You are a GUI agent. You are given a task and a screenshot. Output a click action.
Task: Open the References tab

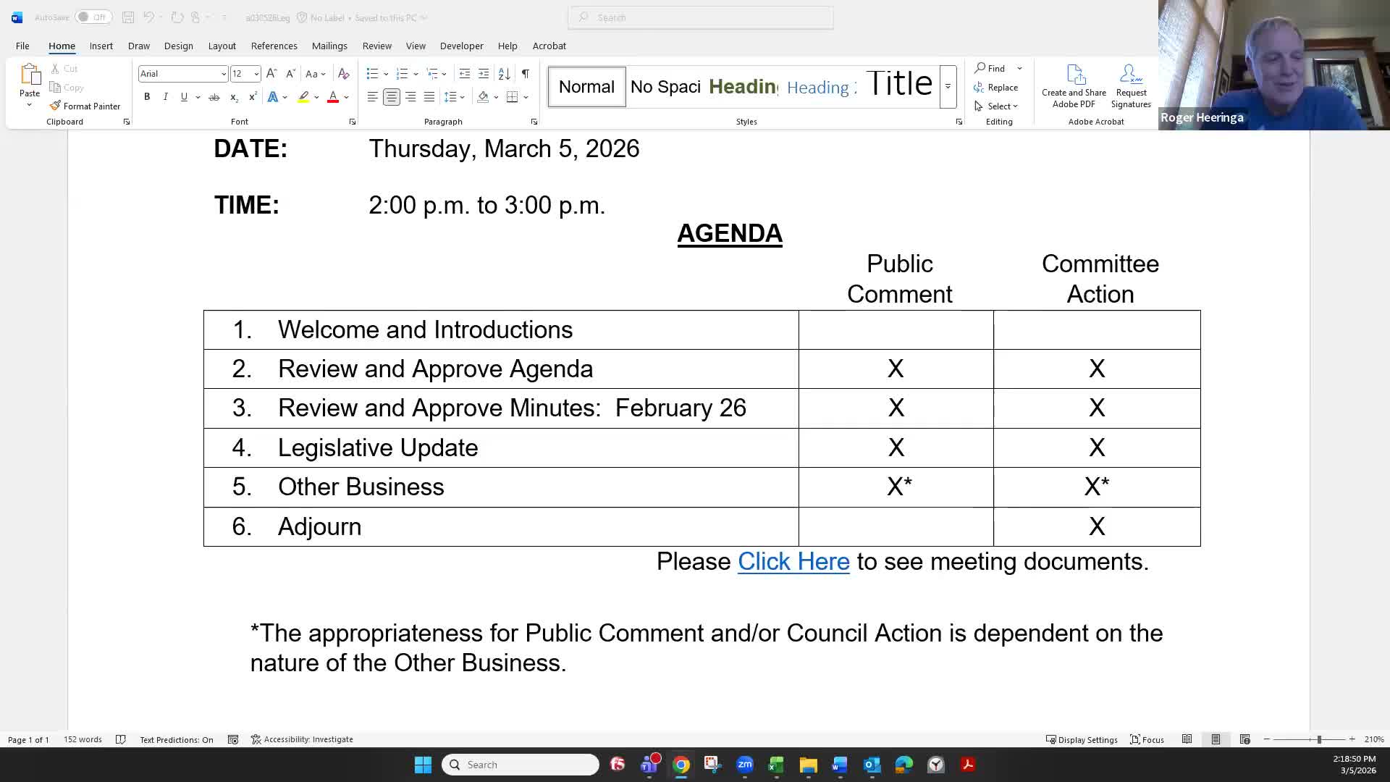(274, 46)
